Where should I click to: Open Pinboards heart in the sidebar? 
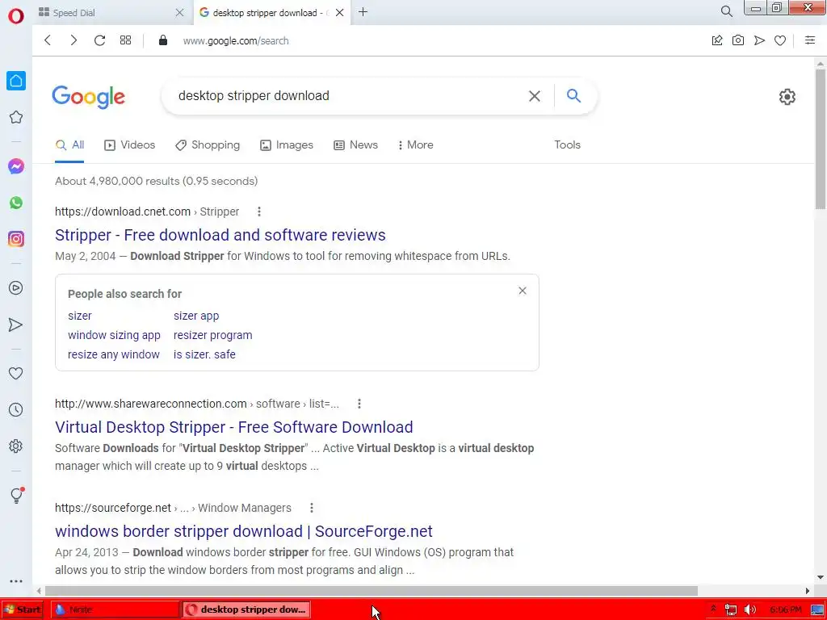tap(16, 373)
